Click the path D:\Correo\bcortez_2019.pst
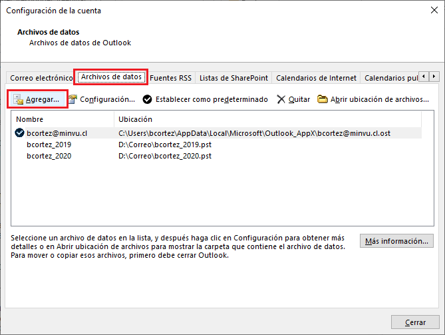Screen dimensions: 445x335 pyautogui.click(x=165, y=145)
